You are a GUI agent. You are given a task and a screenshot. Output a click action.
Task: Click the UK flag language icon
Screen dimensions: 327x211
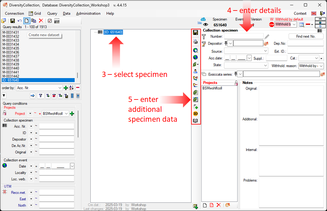[x=314, y=14]
